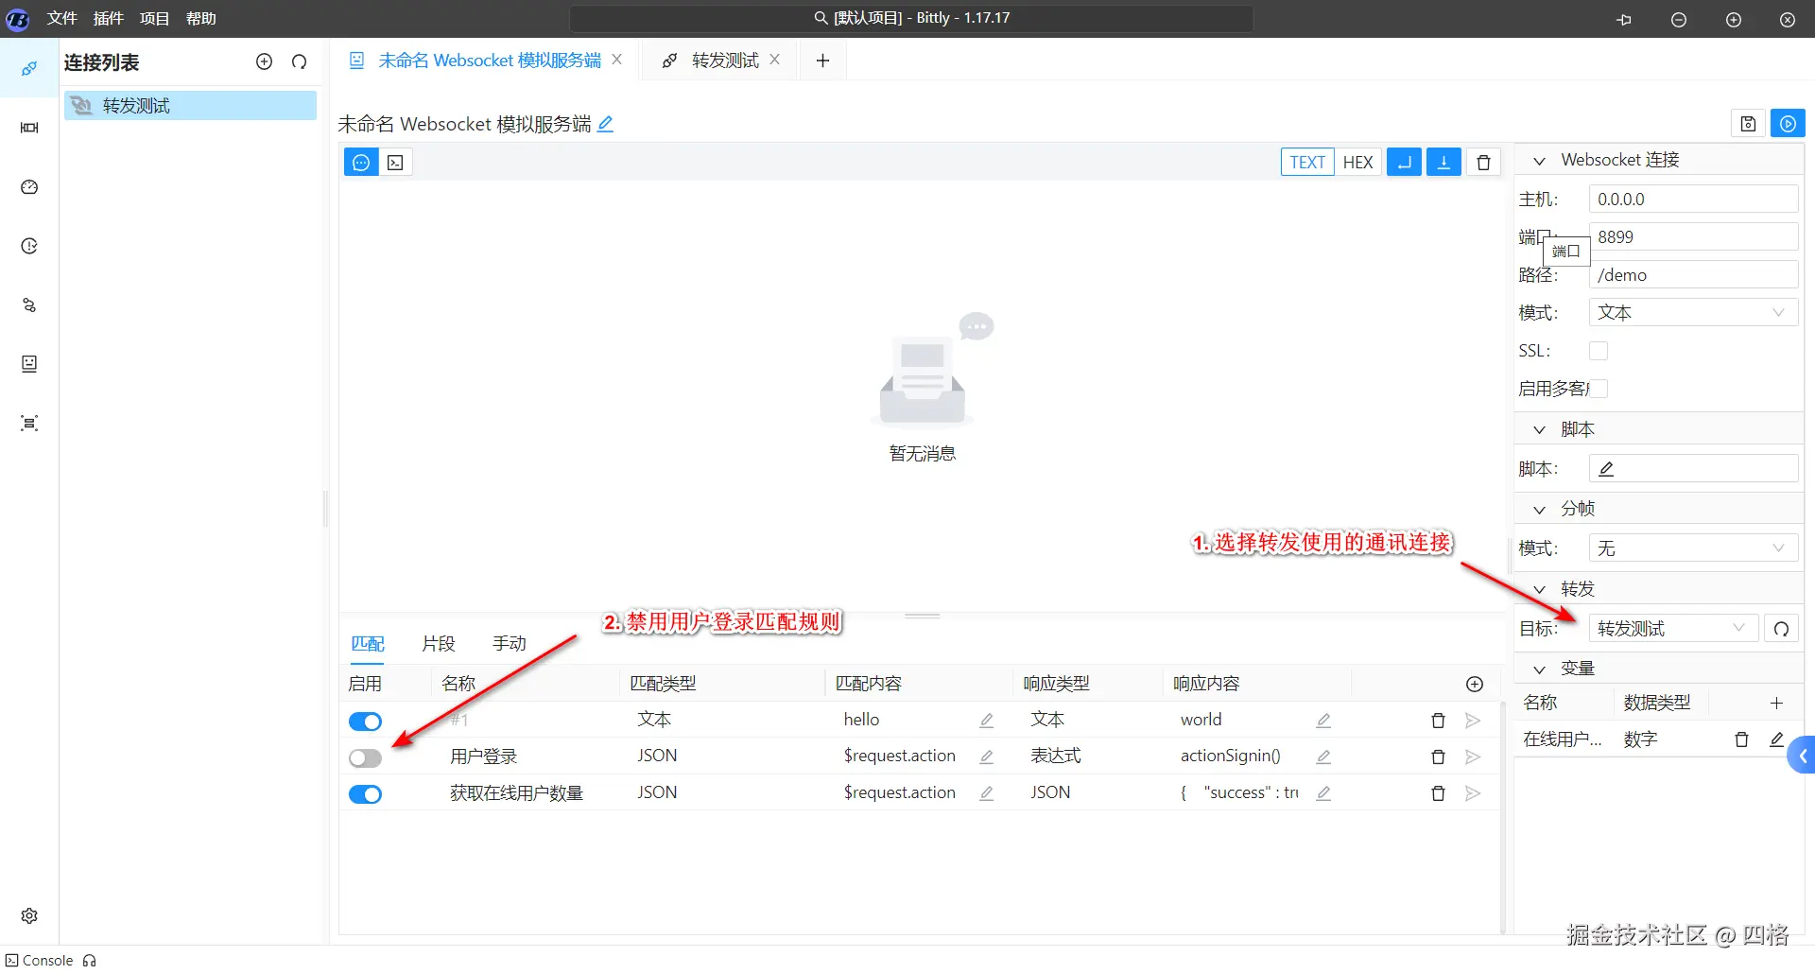This screenshot has width=1815, height=974.
Task: Collapse the 分帧 section
Action: (x=1539, y=510)
